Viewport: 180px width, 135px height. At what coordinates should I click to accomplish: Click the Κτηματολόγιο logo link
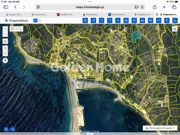tap(16, 20)
